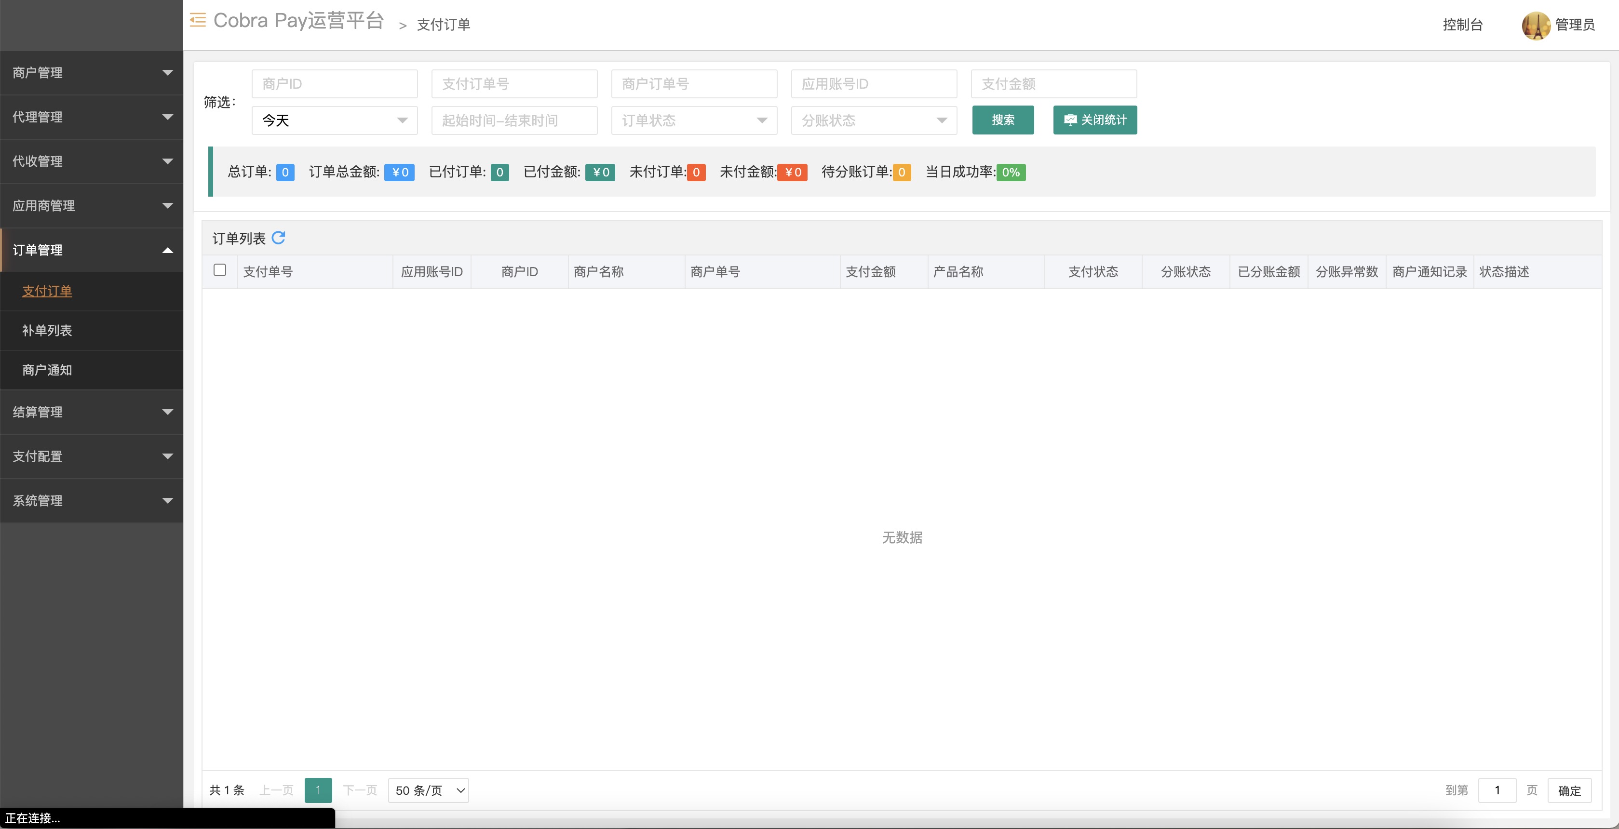This screenshot has height=829, width=1619.
Task: Focus the 支付金额 filter field
Action: pos(1053,83)
